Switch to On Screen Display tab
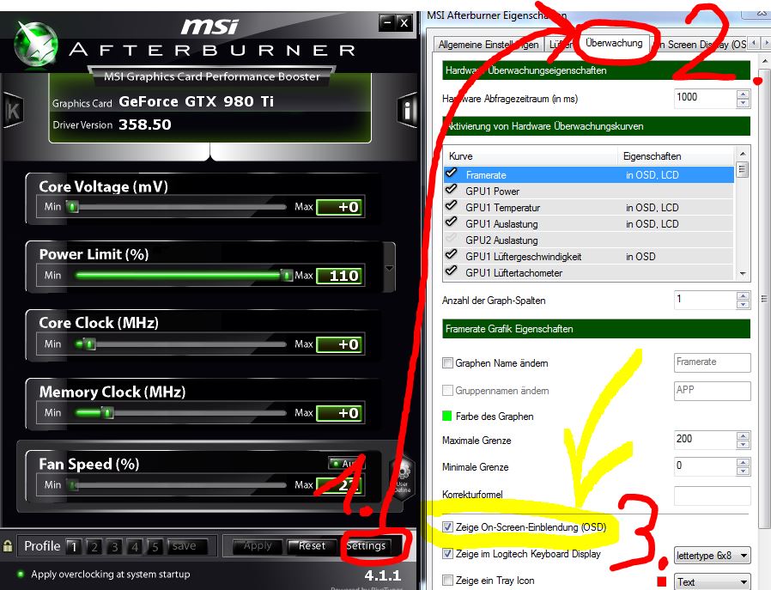771x590 pixels. (x=701, y=45)
